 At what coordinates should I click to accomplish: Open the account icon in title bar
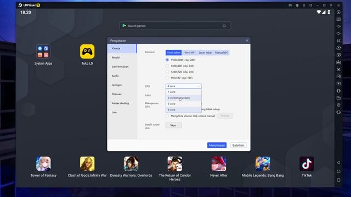[x=297, y=5]
